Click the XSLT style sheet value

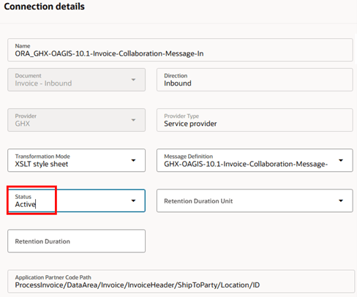pos(42,164)
